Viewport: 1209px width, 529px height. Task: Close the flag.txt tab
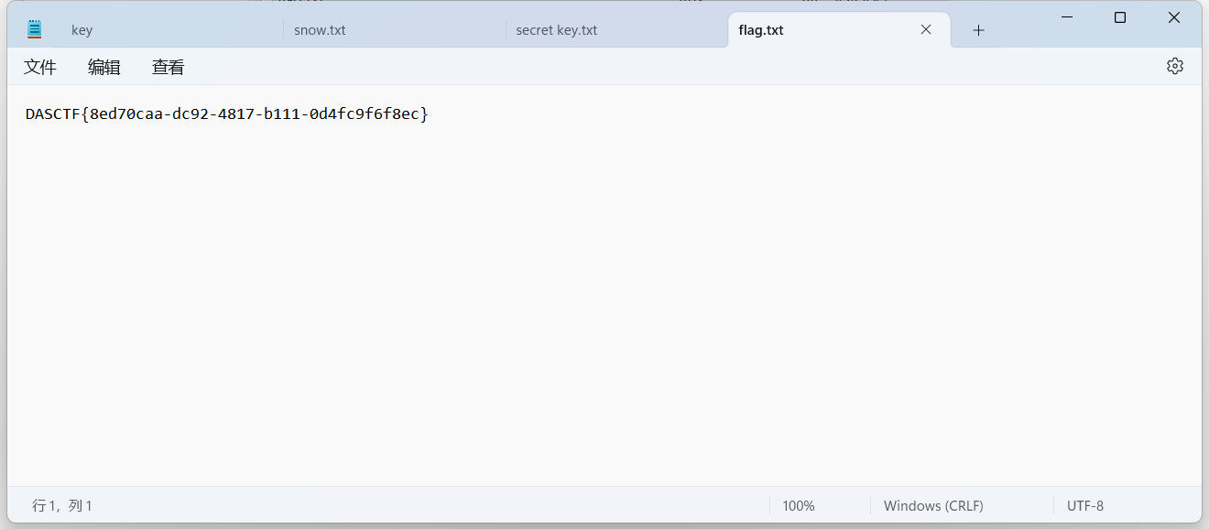click(926, 29)
